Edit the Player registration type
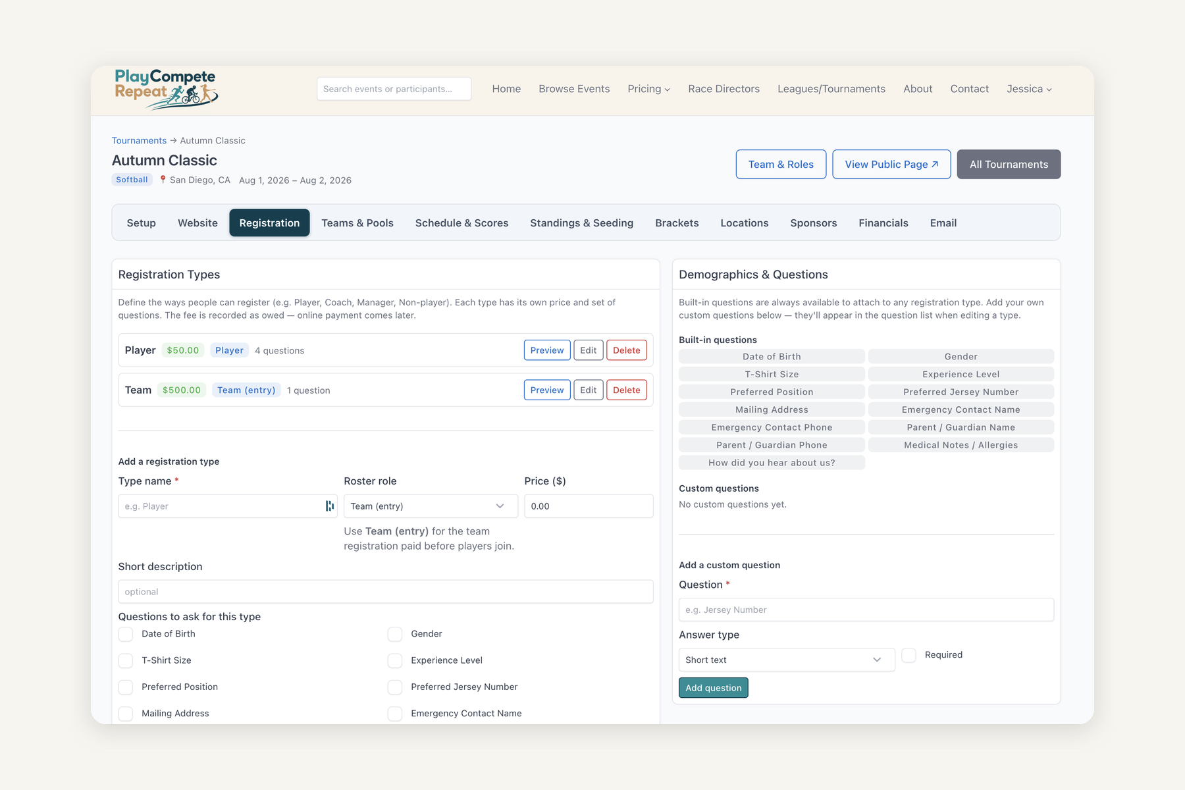This screenshot has width=1185, height=790. [x=589, y=350]
